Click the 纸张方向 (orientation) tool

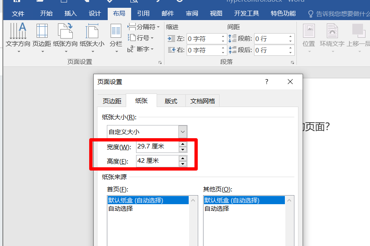pyautogui.click(x=65, y=37)
